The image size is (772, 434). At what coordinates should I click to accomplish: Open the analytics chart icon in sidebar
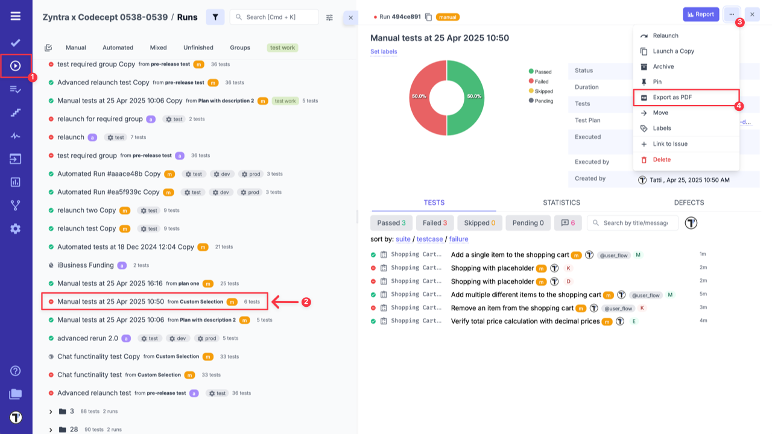coord(16,182)
